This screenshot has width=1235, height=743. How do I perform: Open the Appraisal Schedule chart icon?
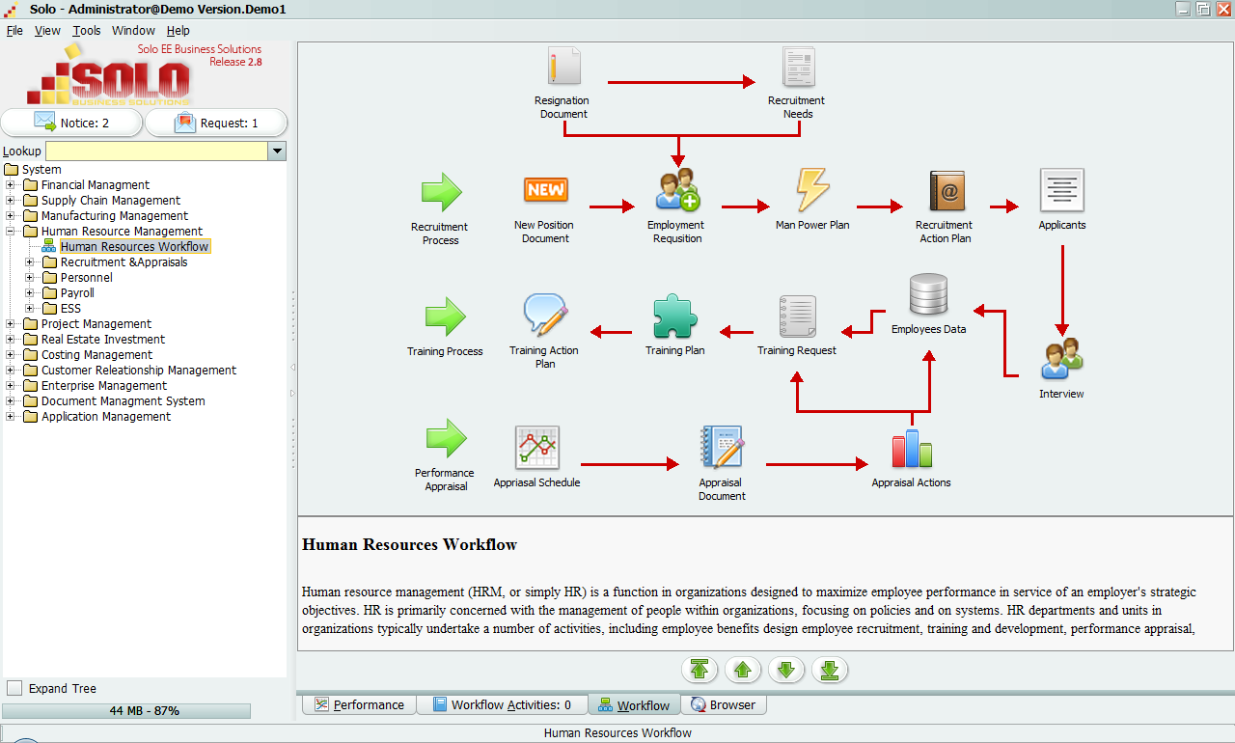coord(536,448)
